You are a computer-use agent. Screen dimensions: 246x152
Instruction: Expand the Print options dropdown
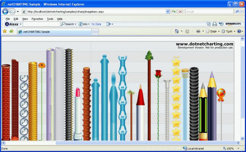pos(203,31)
